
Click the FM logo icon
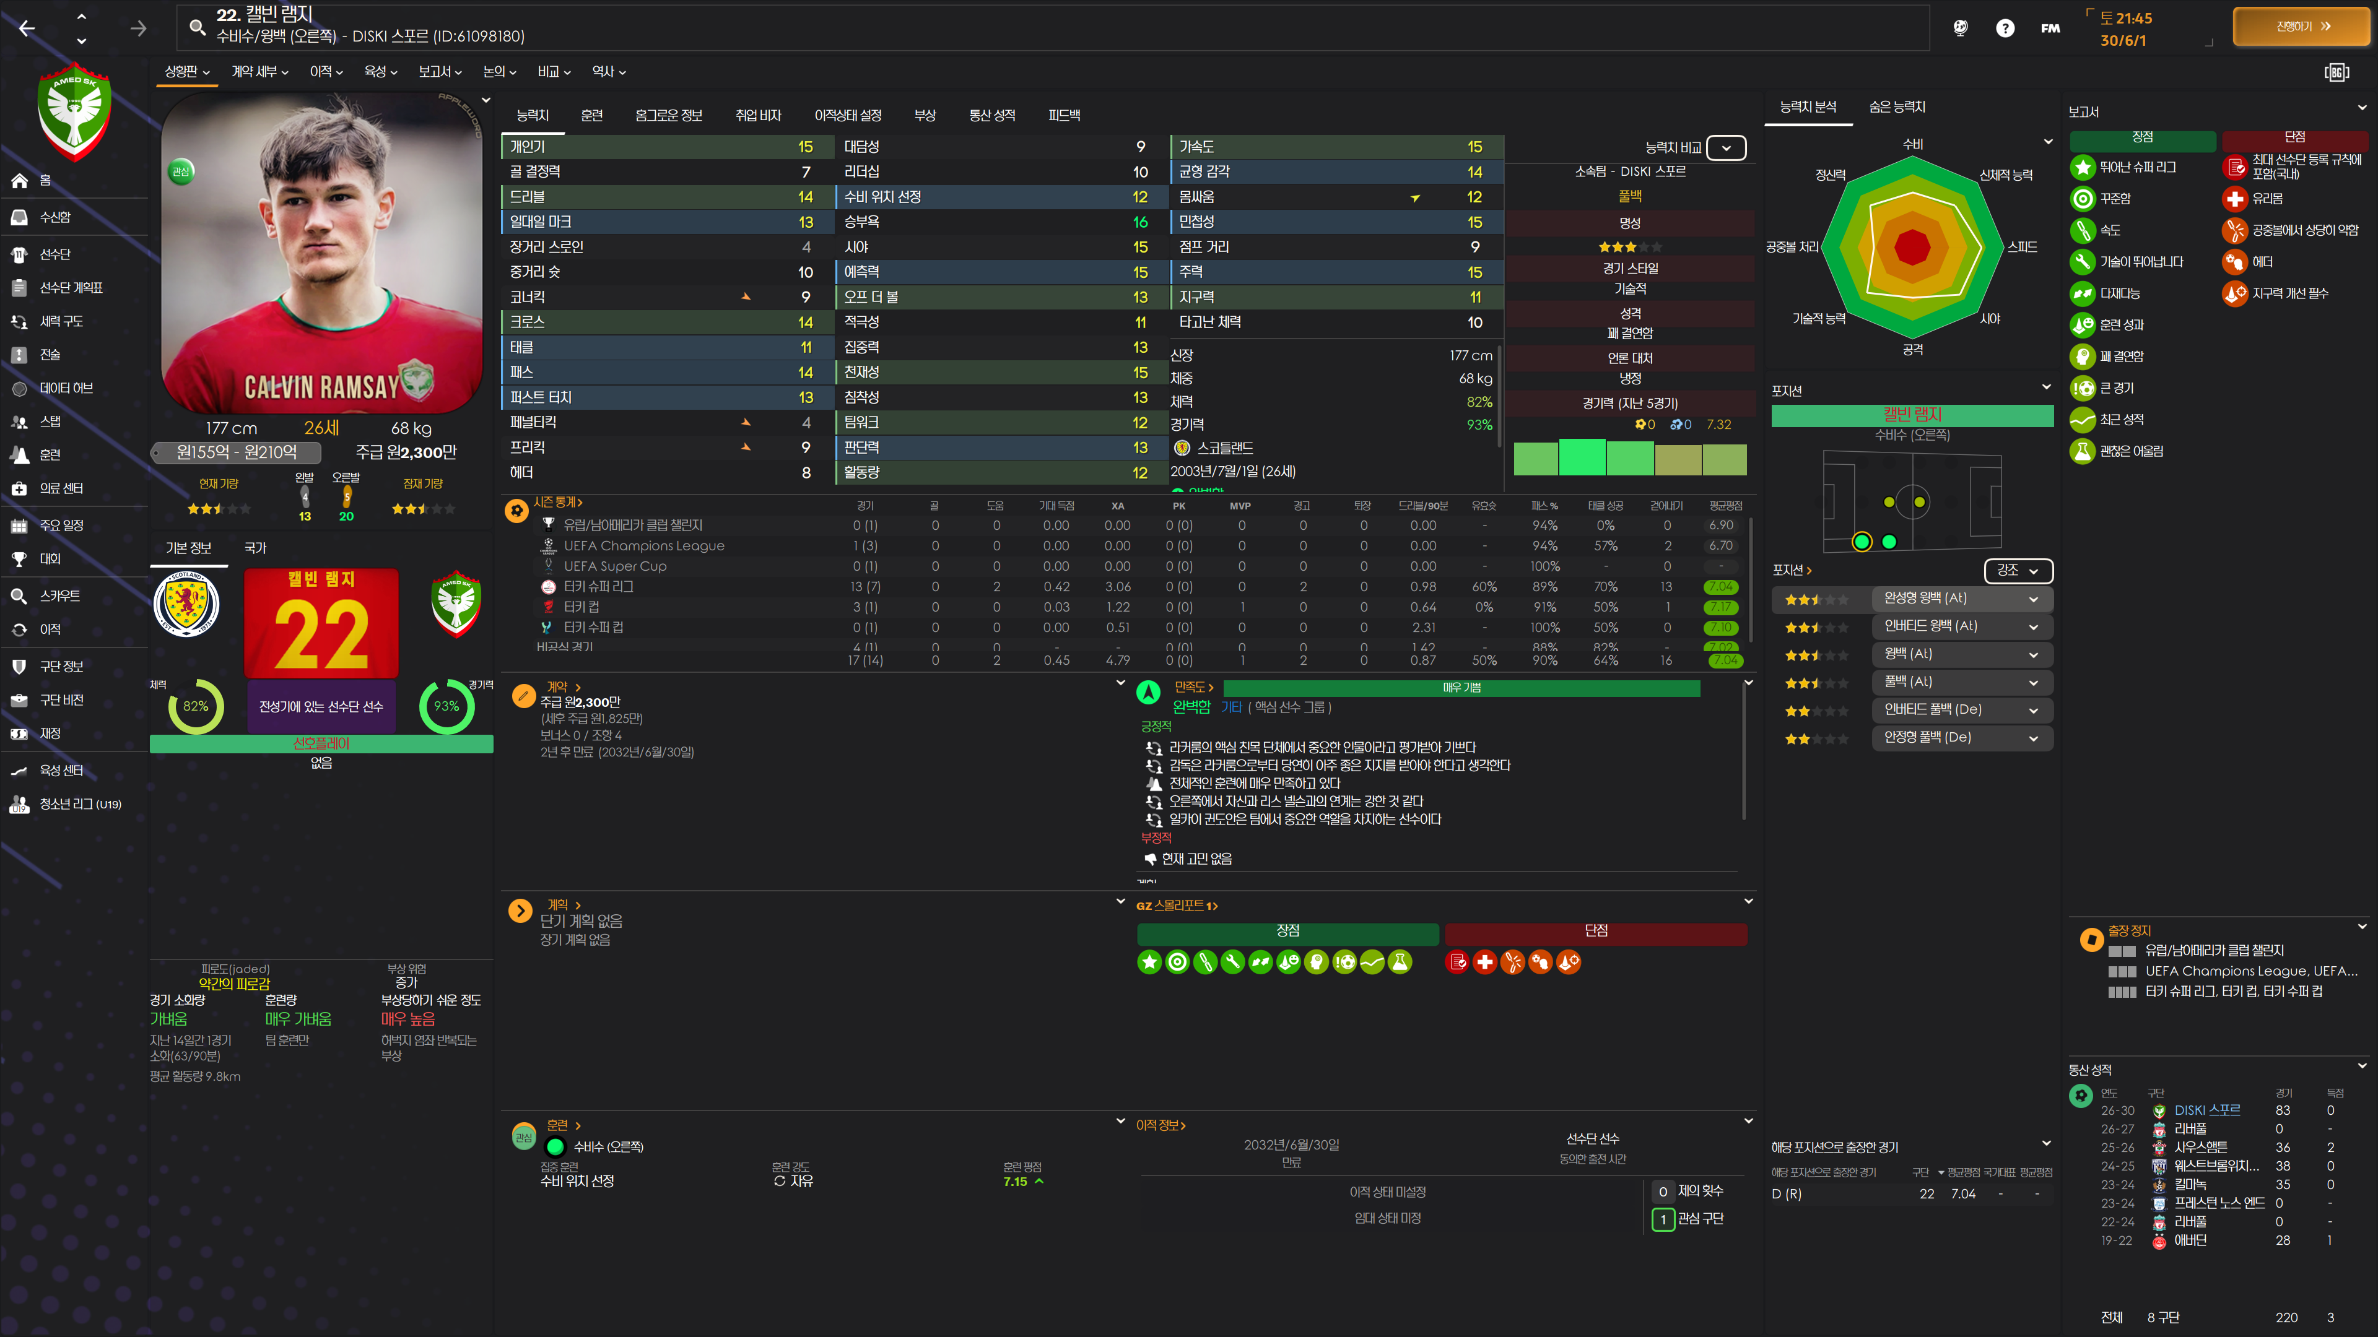click(2050, 28)
